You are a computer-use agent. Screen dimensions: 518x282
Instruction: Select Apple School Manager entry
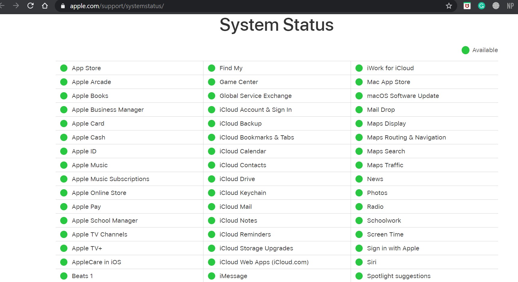(x=105, y=221)
